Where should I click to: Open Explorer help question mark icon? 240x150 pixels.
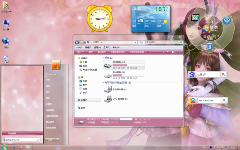pyautogui.click(x=179, y=52)
